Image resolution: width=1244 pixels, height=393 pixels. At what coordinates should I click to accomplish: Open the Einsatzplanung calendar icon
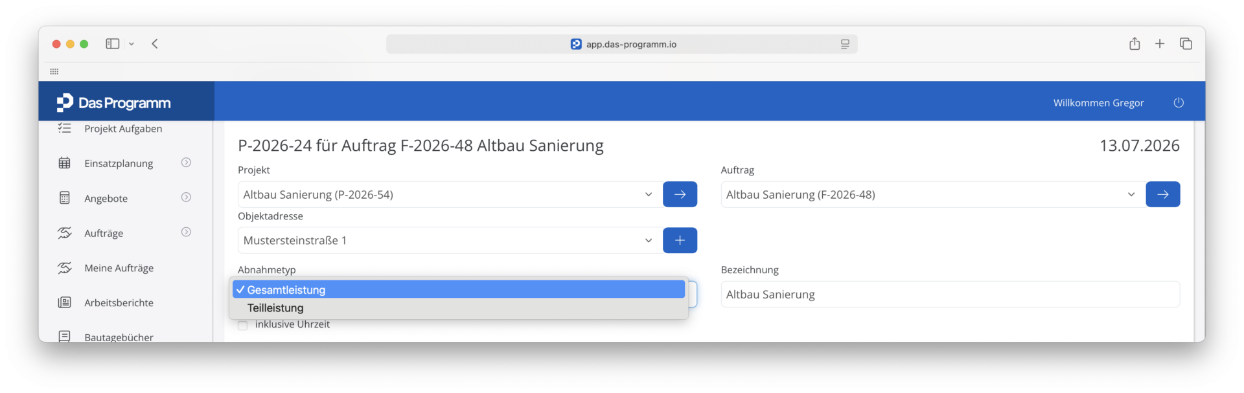point(64,163)
